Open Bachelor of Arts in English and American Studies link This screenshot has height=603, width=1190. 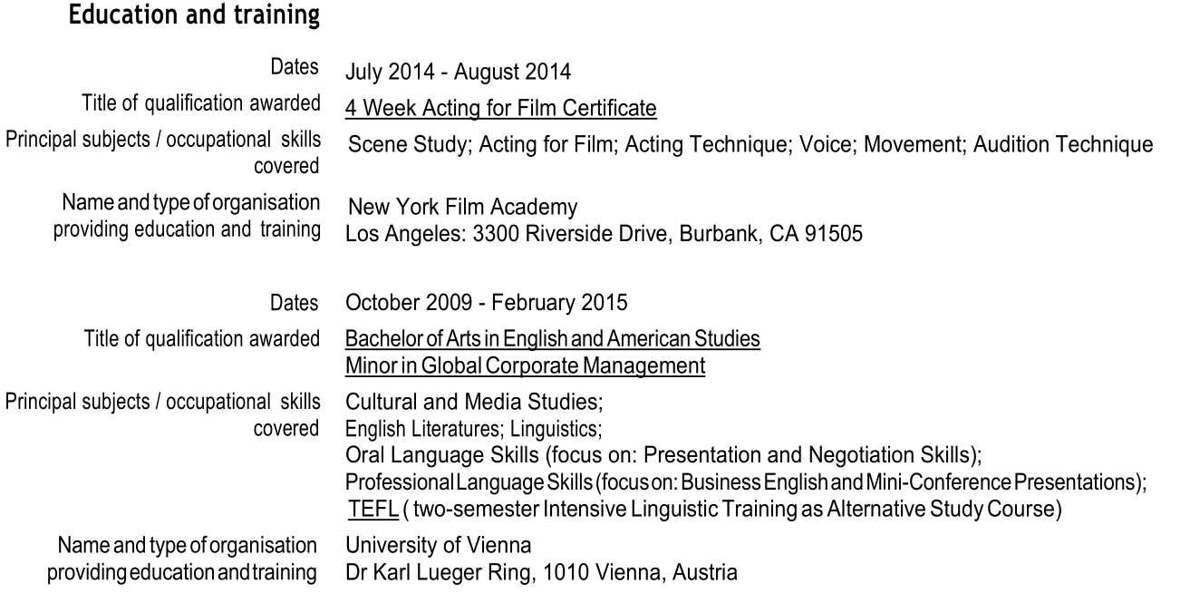pos(552,339)
